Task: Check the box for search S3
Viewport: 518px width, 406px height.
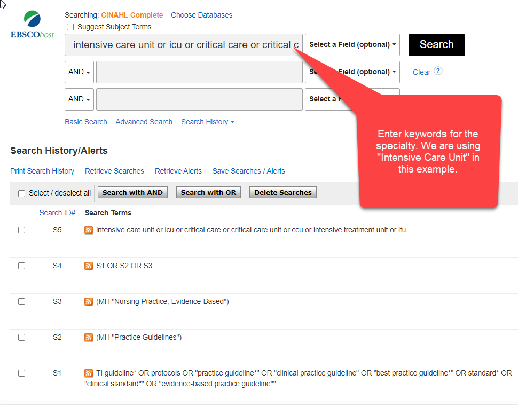Action: pyautogui.click(x=21, y=301)
